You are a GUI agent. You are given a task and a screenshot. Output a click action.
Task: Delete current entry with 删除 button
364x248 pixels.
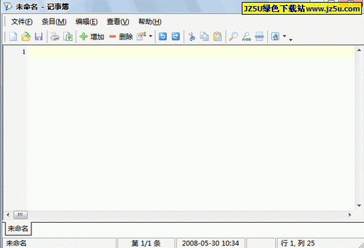(x=121, y=37)
